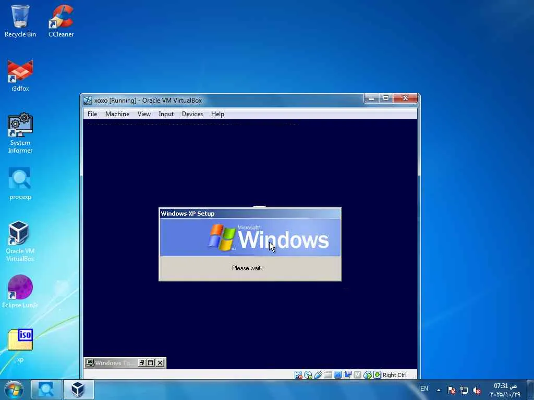Click the VirtualBox taskbar button
This screenshot has width=534, height=400.
[78, 390]
